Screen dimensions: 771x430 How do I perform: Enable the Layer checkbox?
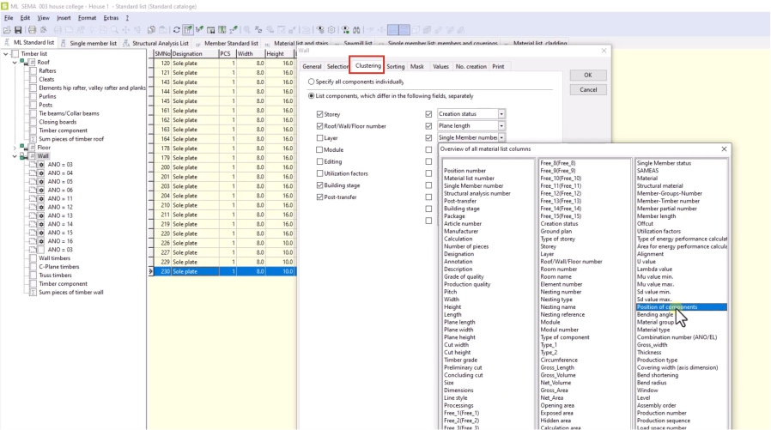[x=320, y=137]
